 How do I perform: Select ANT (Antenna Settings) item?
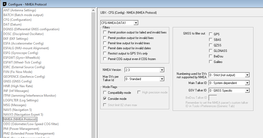tap(19, 10)
